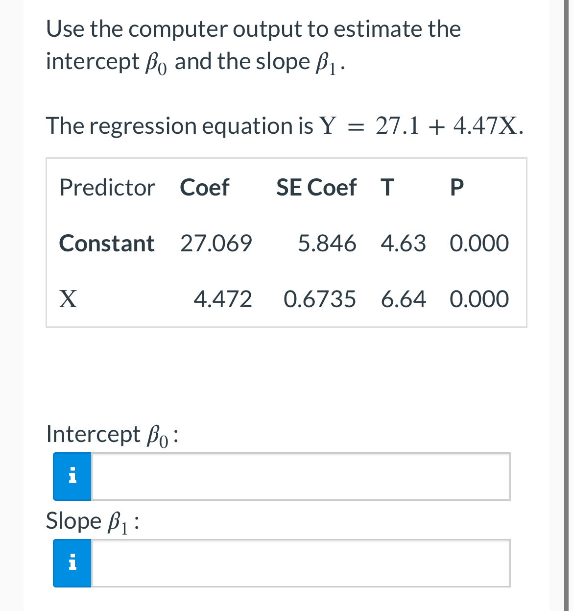
Task: Click the SE Coef column header
Action: click(316, 188)
